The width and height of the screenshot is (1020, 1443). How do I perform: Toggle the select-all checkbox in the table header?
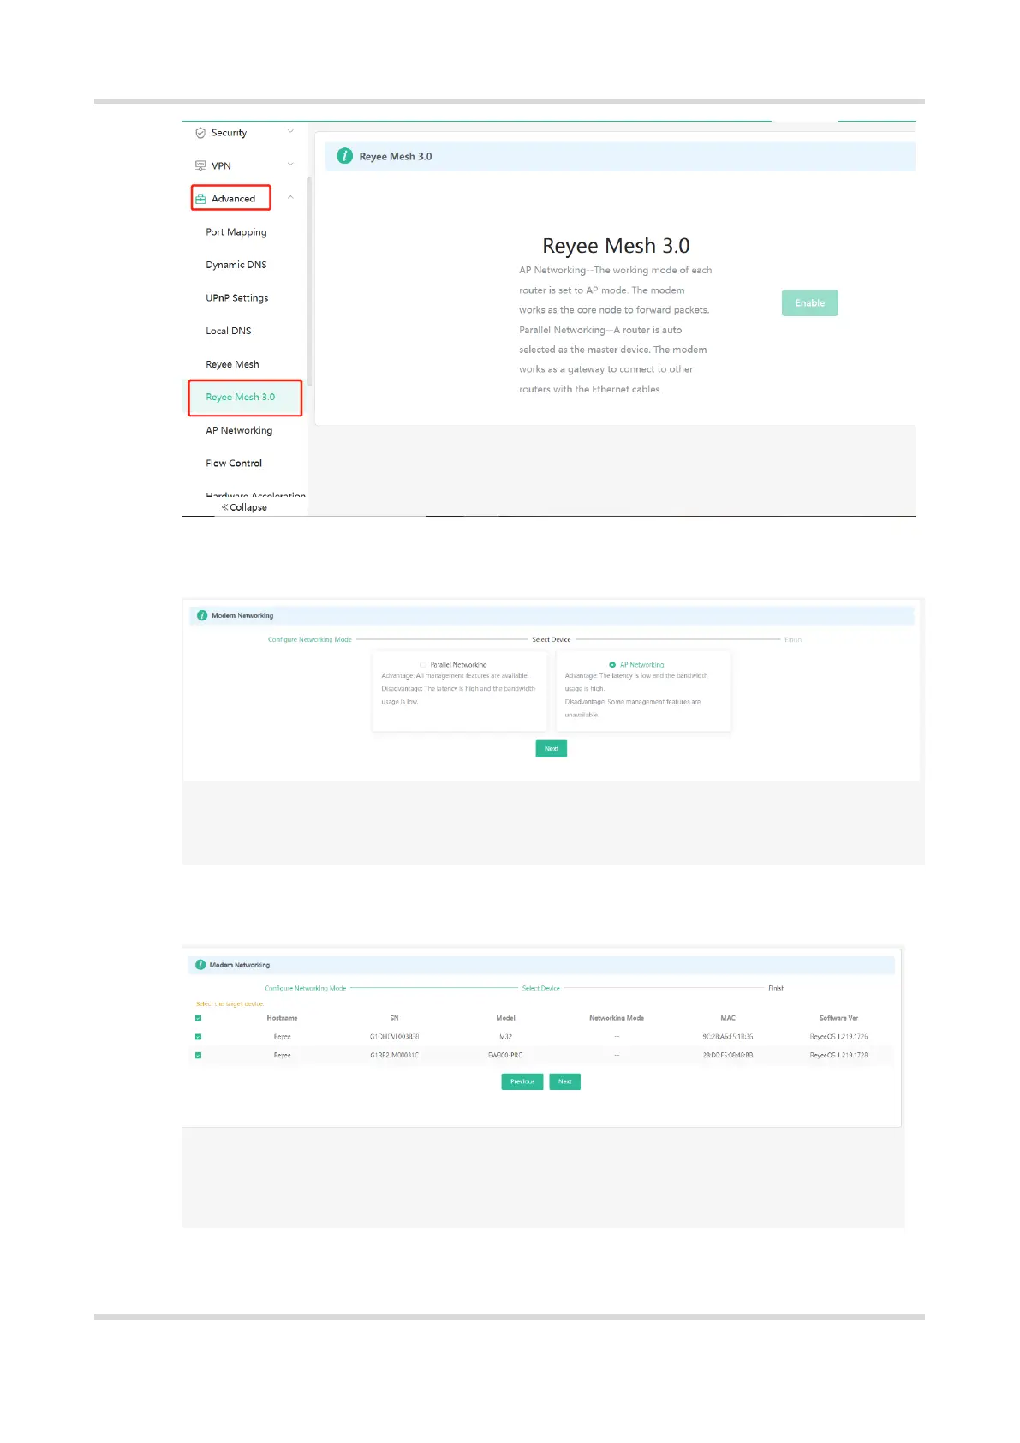click(198, 1018)
